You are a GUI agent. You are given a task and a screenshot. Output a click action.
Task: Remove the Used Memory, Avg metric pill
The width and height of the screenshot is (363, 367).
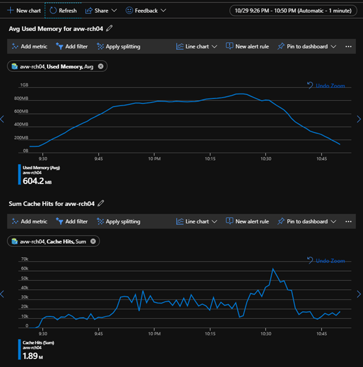(x=101, y=66)
